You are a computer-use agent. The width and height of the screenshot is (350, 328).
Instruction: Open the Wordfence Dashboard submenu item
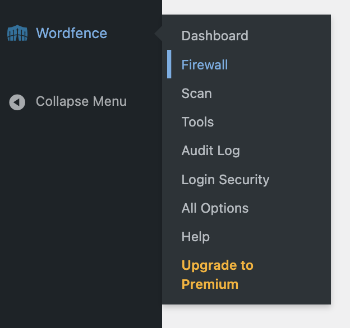coord(215,36)
